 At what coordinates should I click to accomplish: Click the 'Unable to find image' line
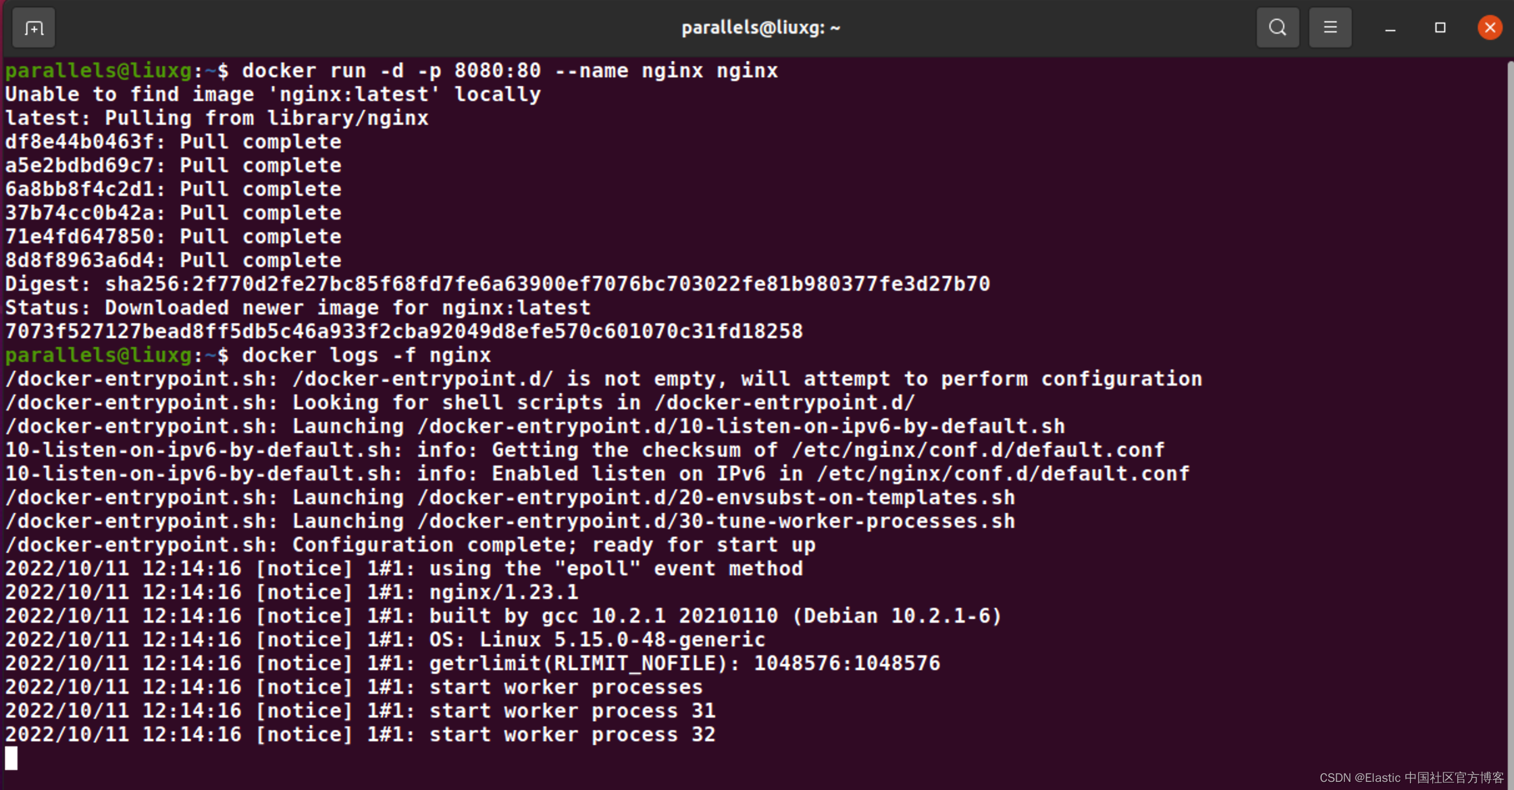tap(272, 95)
